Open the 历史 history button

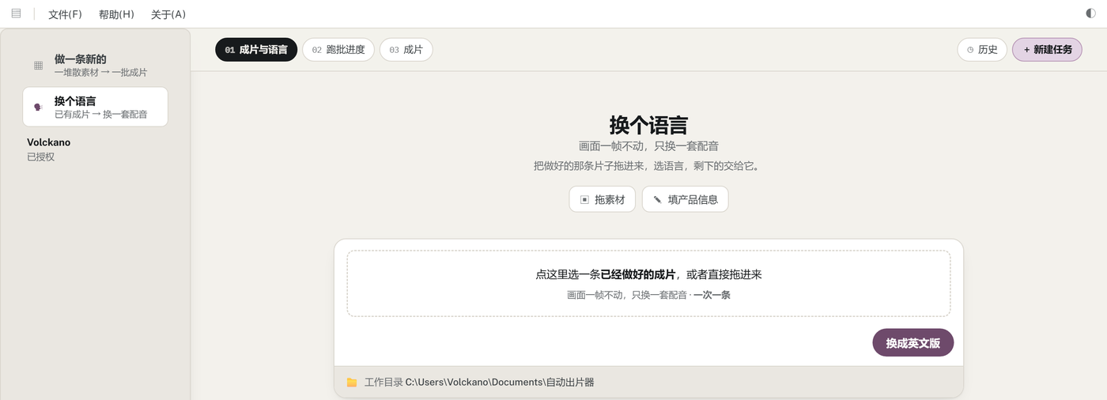pyautogui.click(x=982, y=50)
